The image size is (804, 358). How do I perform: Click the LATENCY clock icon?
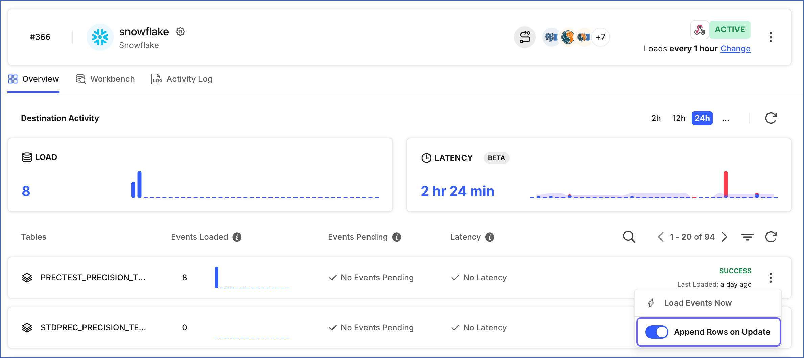(x=426, y=158)
